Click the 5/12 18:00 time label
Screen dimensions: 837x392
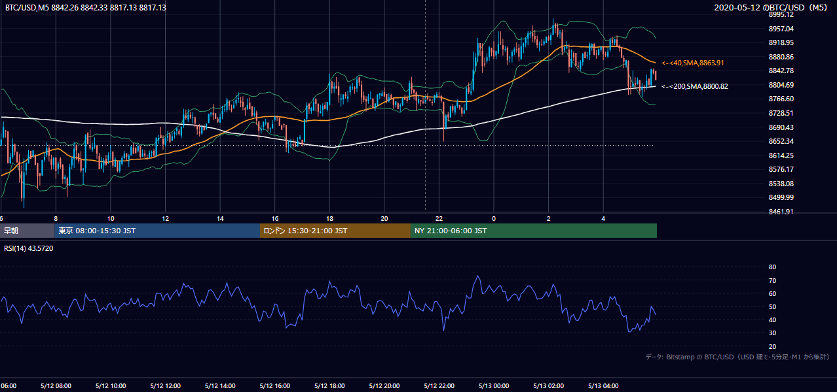coord(329,386)
